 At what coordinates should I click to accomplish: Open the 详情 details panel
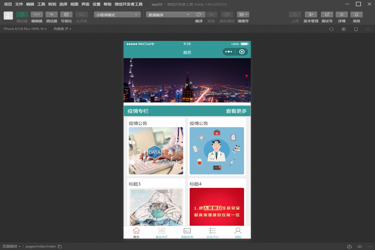coord(342,15)
